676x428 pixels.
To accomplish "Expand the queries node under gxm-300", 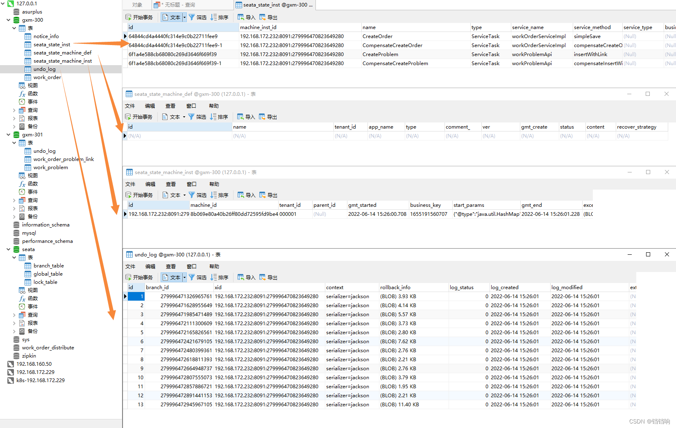I will tap(14, 110).
